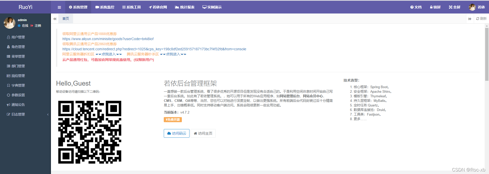Image resolution: width=489 pixels, height=174 pixels.
Task: Open 若依官网 top menu
Action: pyautogui.click(x=158, y=7)
